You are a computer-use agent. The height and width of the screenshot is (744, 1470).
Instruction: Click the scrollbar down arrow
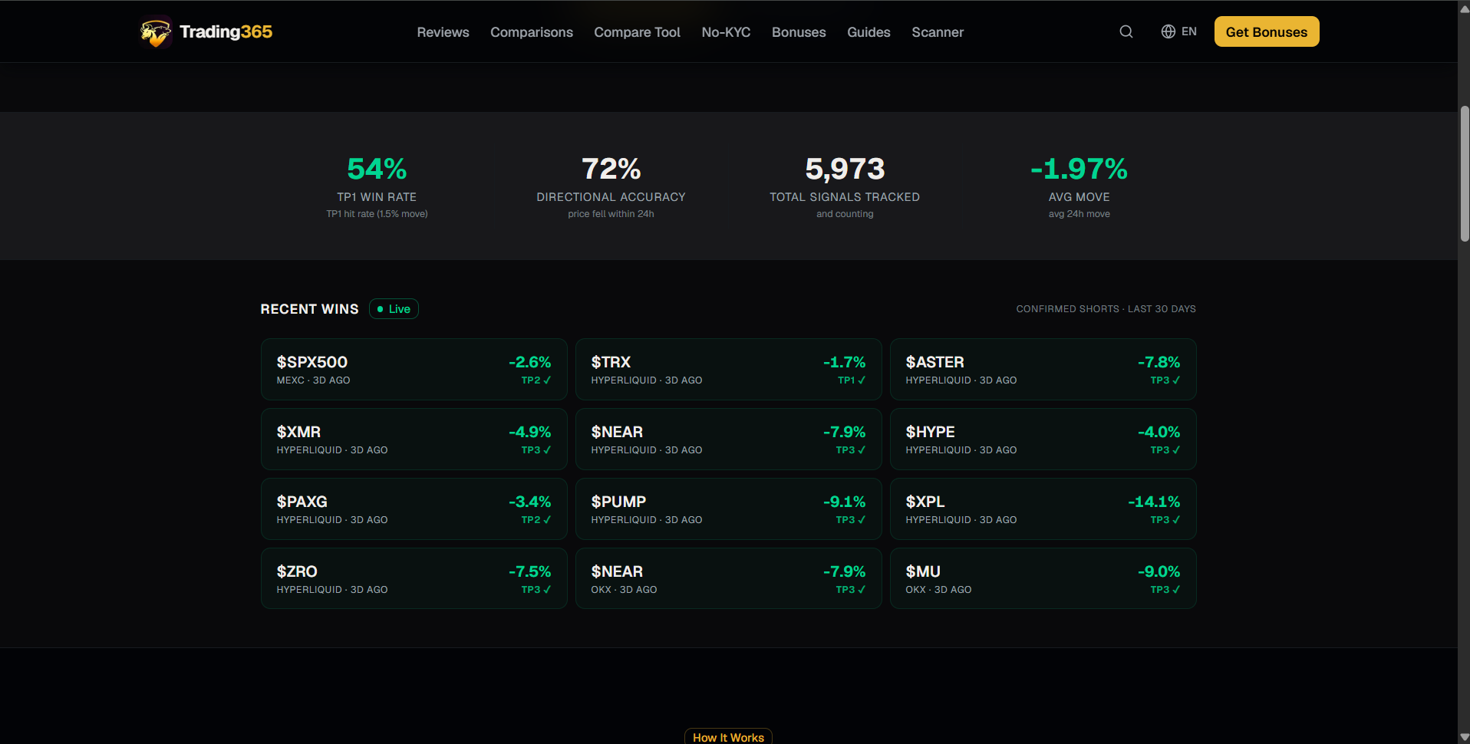click(x=1464, y=737)
